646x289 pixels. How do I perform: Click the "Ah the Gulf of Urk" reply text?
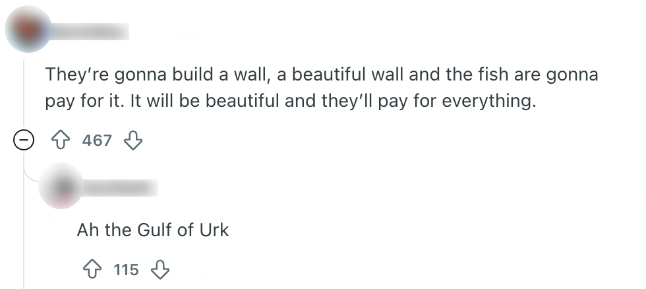click(x=153, y=230)
